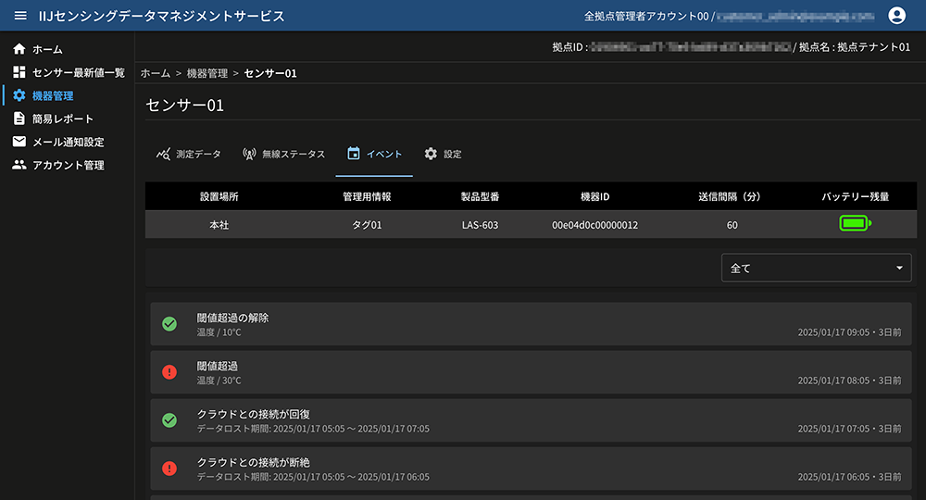Viewport: 926px width, 500px height.
Task: Switch to the 無線ステータス tab
Action: [283, 154]
